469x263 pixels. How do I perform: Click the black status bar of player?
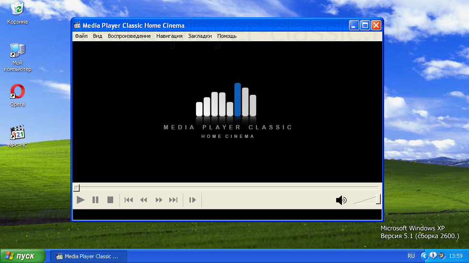click(227, 215)
